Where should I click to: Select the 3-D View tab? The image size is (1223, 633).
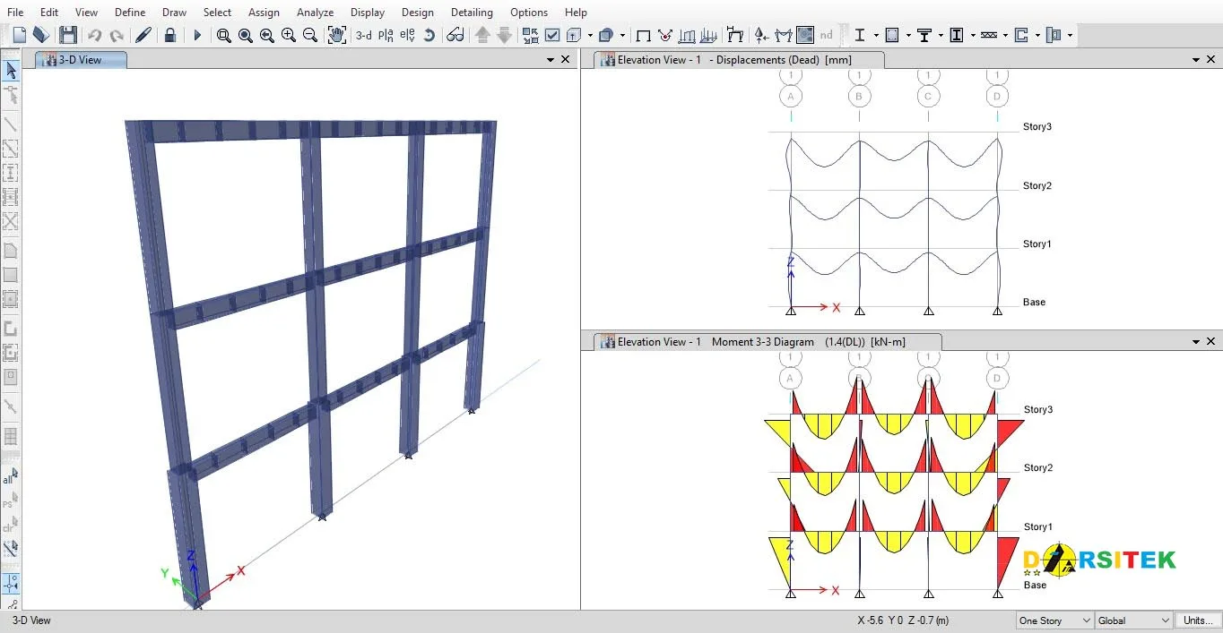[x=81, y=60]
